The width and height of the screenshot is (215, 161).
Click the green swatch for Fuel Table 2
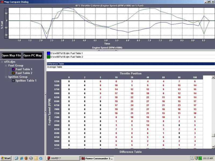48,57
